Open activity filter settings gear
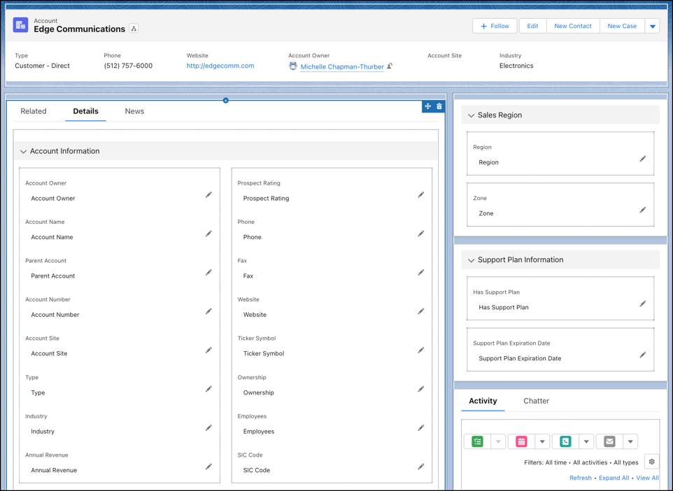 (651, 462)
